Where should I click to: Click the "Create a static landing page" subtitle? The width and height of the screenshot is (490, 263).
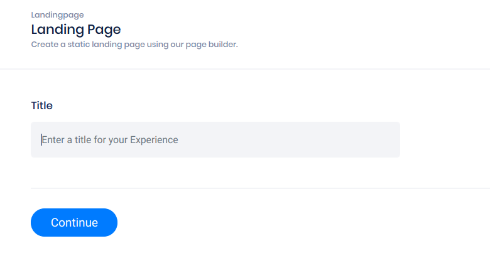pos(134,45)
